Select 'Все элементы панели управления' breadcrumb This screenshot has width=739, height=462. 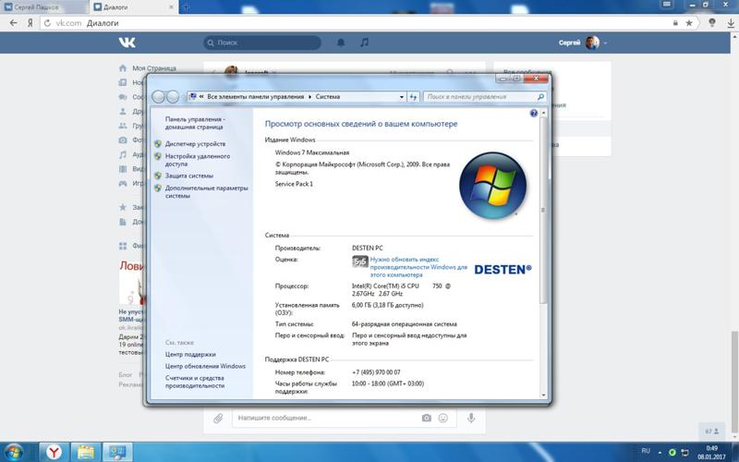point(256,97)
